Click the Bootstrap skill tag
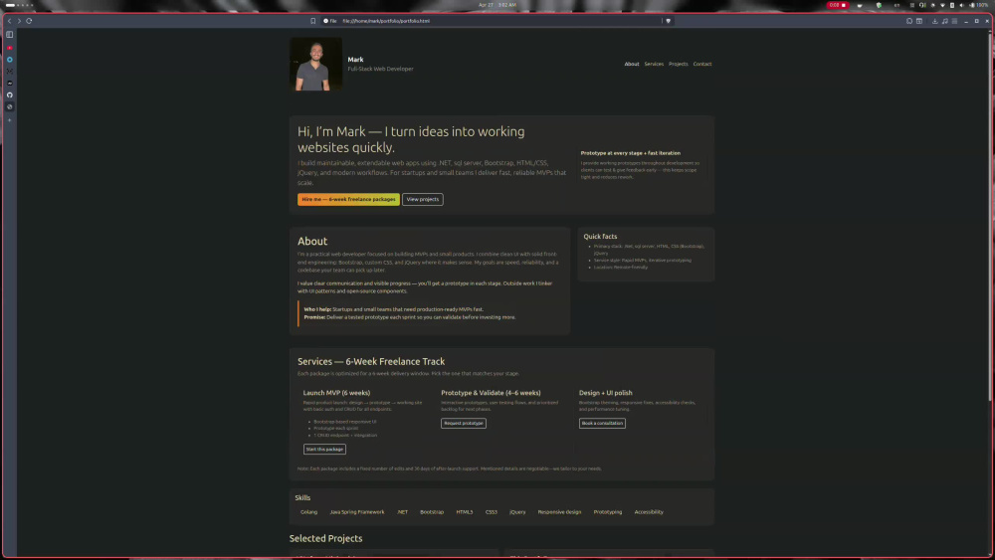The image size is (995, 560). click(x=432, y=512)
